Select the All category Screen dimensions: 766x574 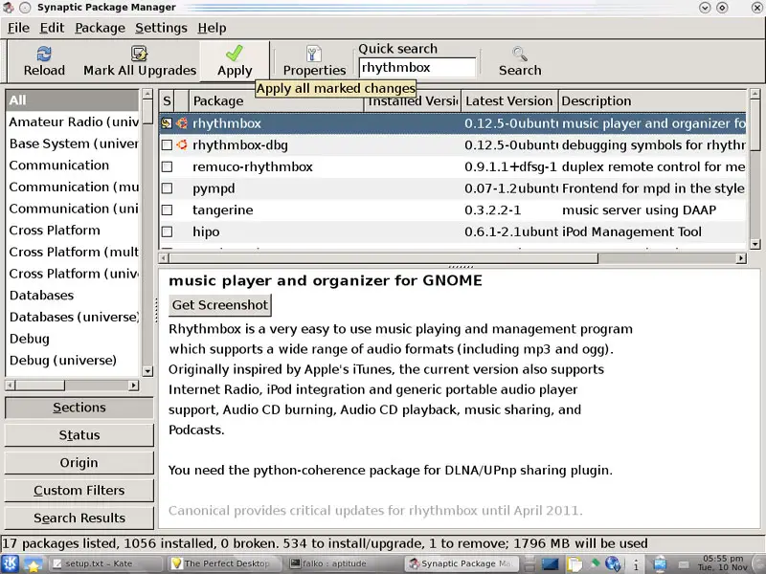(x=73, y=100)
